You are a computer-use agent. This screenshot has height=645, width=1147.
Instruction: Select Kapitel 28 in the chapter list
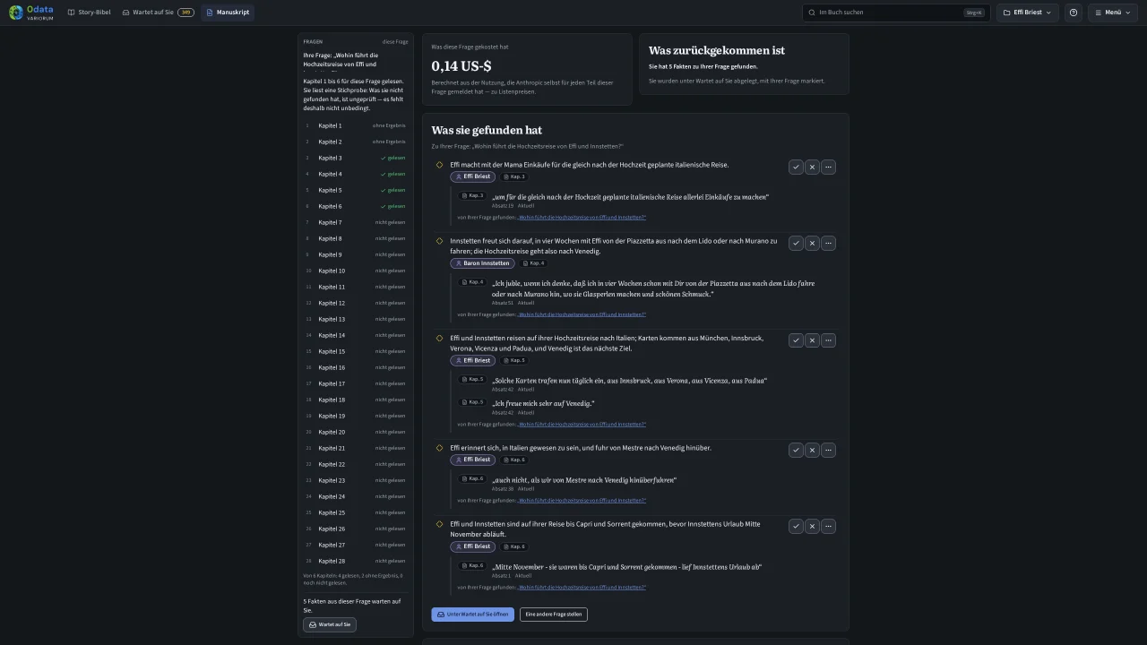coord(355,561)
